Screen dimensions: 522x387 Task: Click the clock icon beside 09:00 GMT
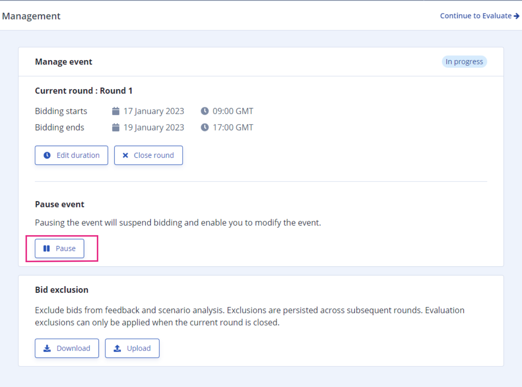[205, 111]
